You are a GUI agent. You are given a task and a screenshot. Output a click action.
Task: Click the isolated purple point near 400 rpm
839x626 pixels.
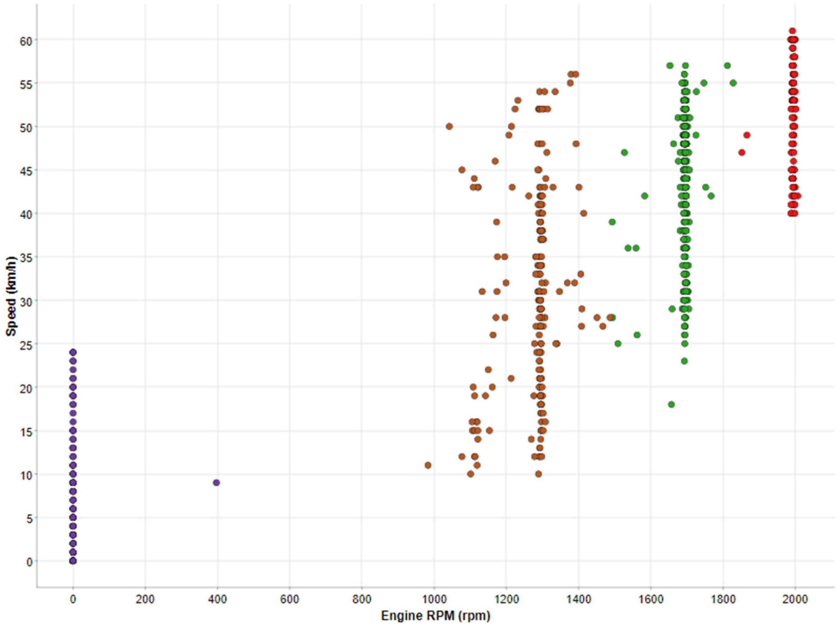[x=216, y=483]
